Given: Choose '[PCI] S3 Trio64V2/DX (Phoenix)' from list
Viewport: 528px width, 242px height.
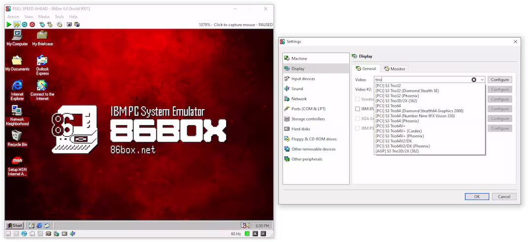Looking at the screenshot, I should [x=429, y=146].
